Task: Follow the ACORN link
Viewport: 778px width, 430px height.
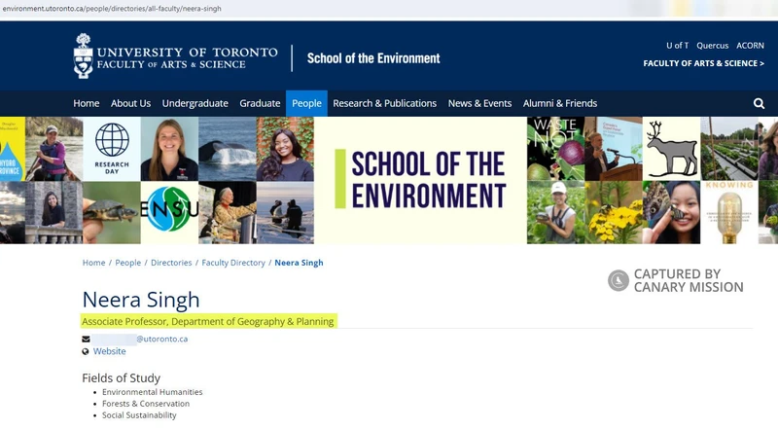Action: tap(750, 45)
